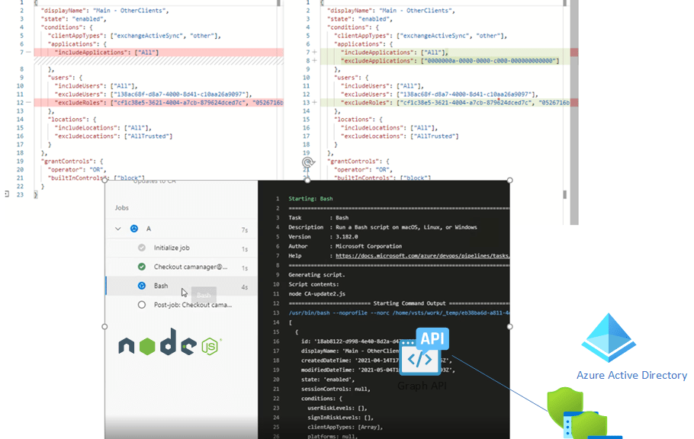Click the plus marker on right diff line 8
Screen dimensions: 694x439
click(314, 60)
